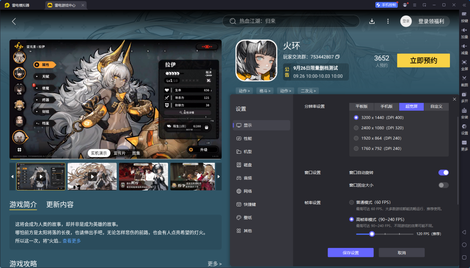The width and height of the screenshot is (470, 268).
Task: Switch to 更新内容 tab
Action: click(x=60, y=205)
